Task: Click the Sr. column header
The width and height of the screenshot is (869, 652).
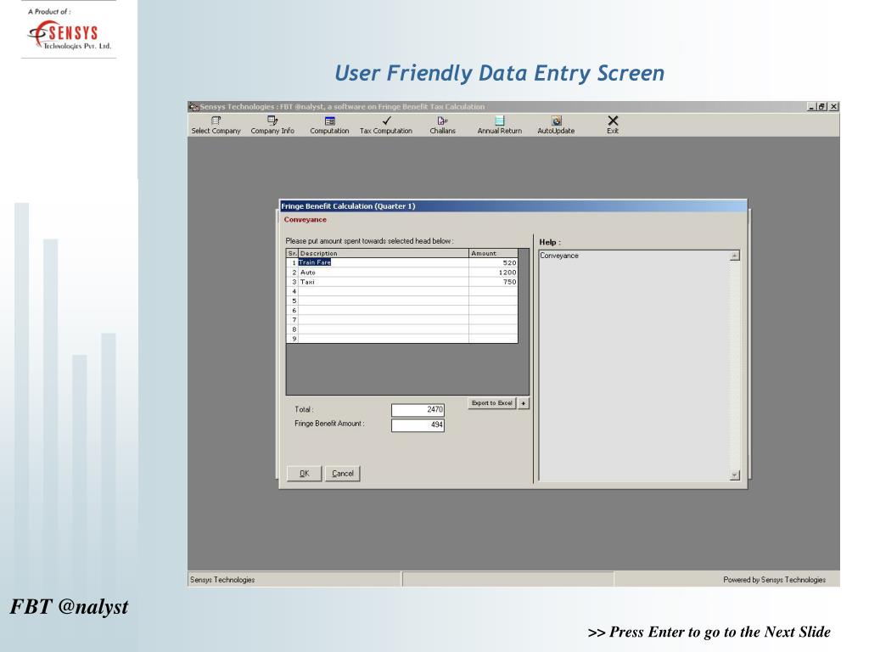Action: pyautogui.click(x=293, y=253)
